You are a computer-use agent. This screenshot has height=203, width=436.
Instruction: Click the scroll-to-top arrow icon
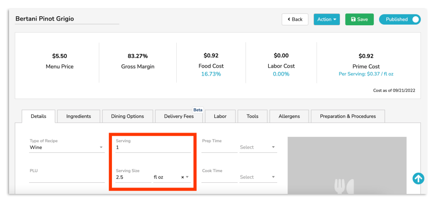tap(418, 178)
